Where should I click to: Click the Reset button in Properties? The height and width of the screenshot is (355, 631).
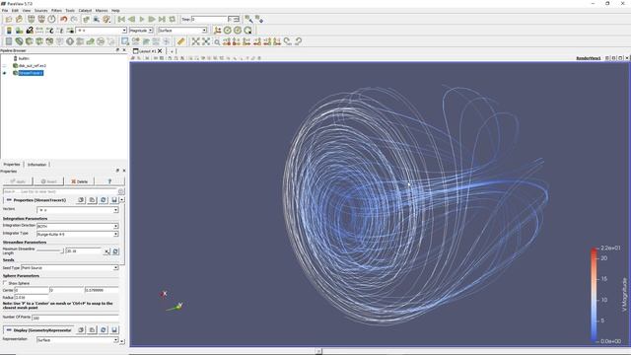pyautogui.click(x=48, y=181)
